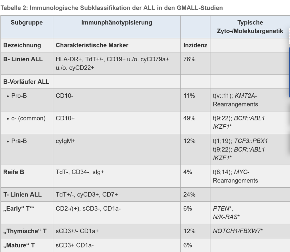Click the 'T- Linien ALL' row label
This screenshot has height=252, width=290.
coord(22,194)
